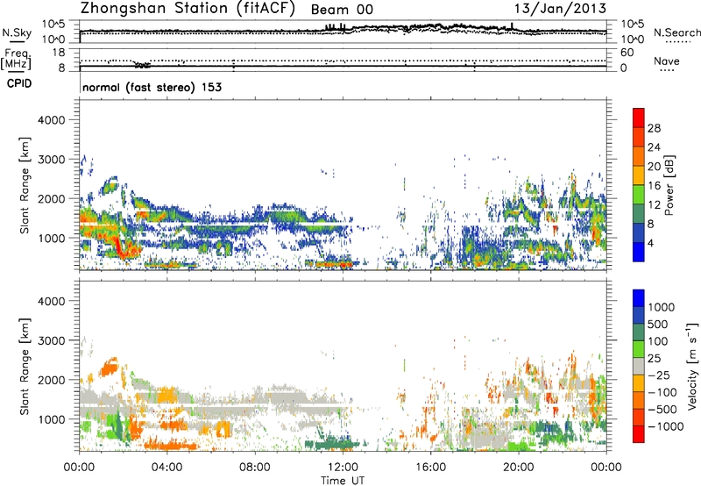This screenshot has width=701, height=486.
Task: Click the velocity range-time plot panel
Action: tap(343, 366)
